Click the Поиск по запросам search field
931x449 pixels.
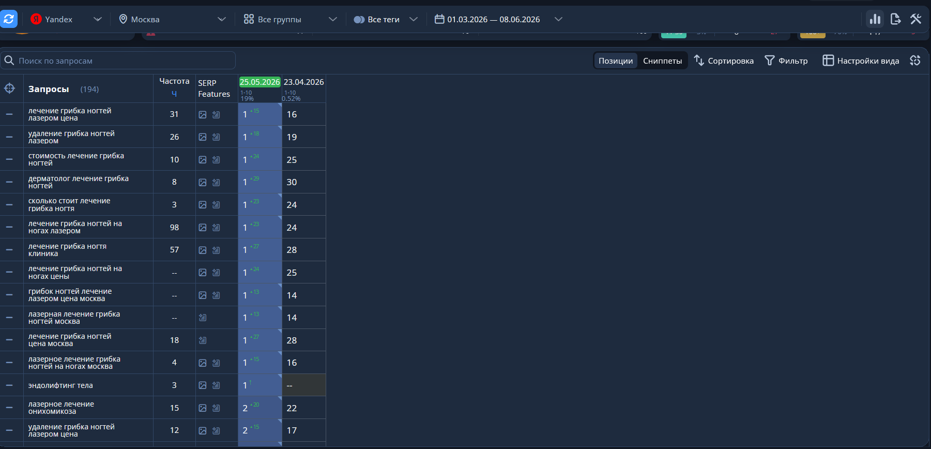point(118,61)
